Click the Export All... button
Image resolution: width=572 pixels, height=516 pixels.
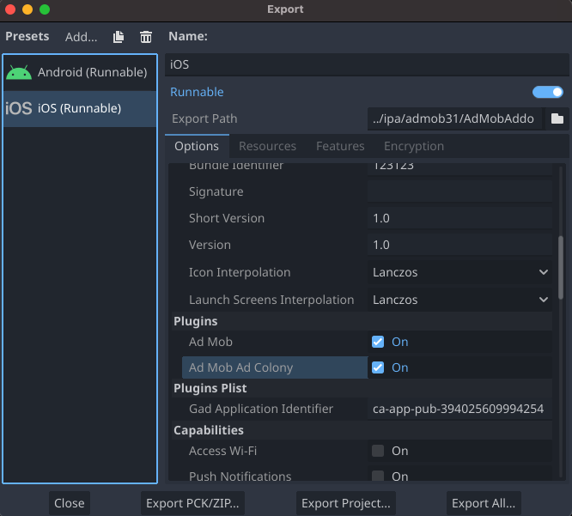click(484, 503)
